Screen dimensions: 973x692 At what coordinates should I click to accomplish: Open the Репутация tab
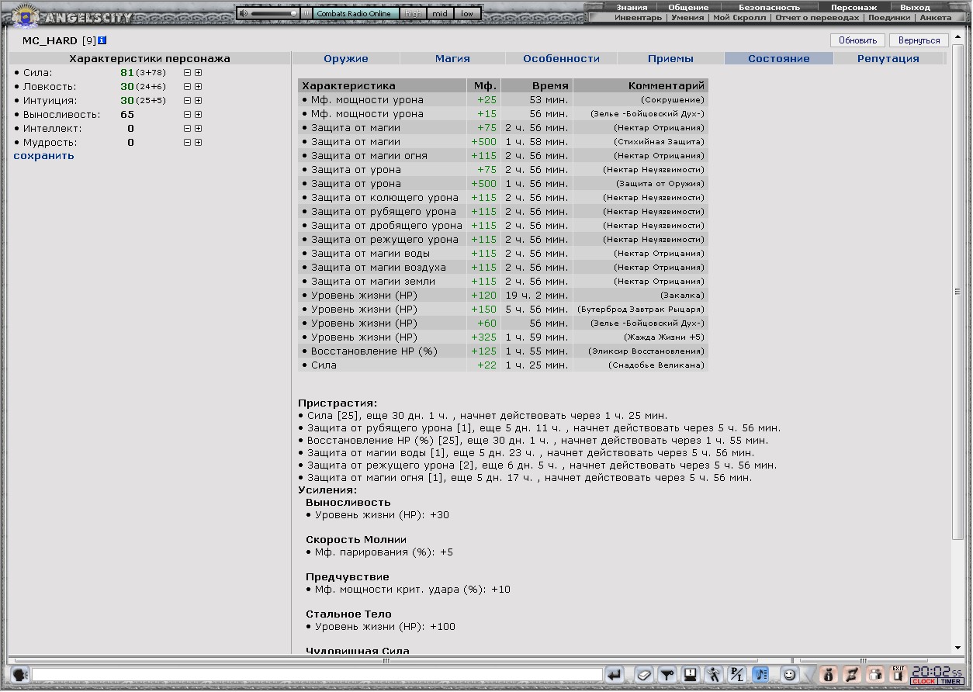pyautogui.click(x=888, y=58)
